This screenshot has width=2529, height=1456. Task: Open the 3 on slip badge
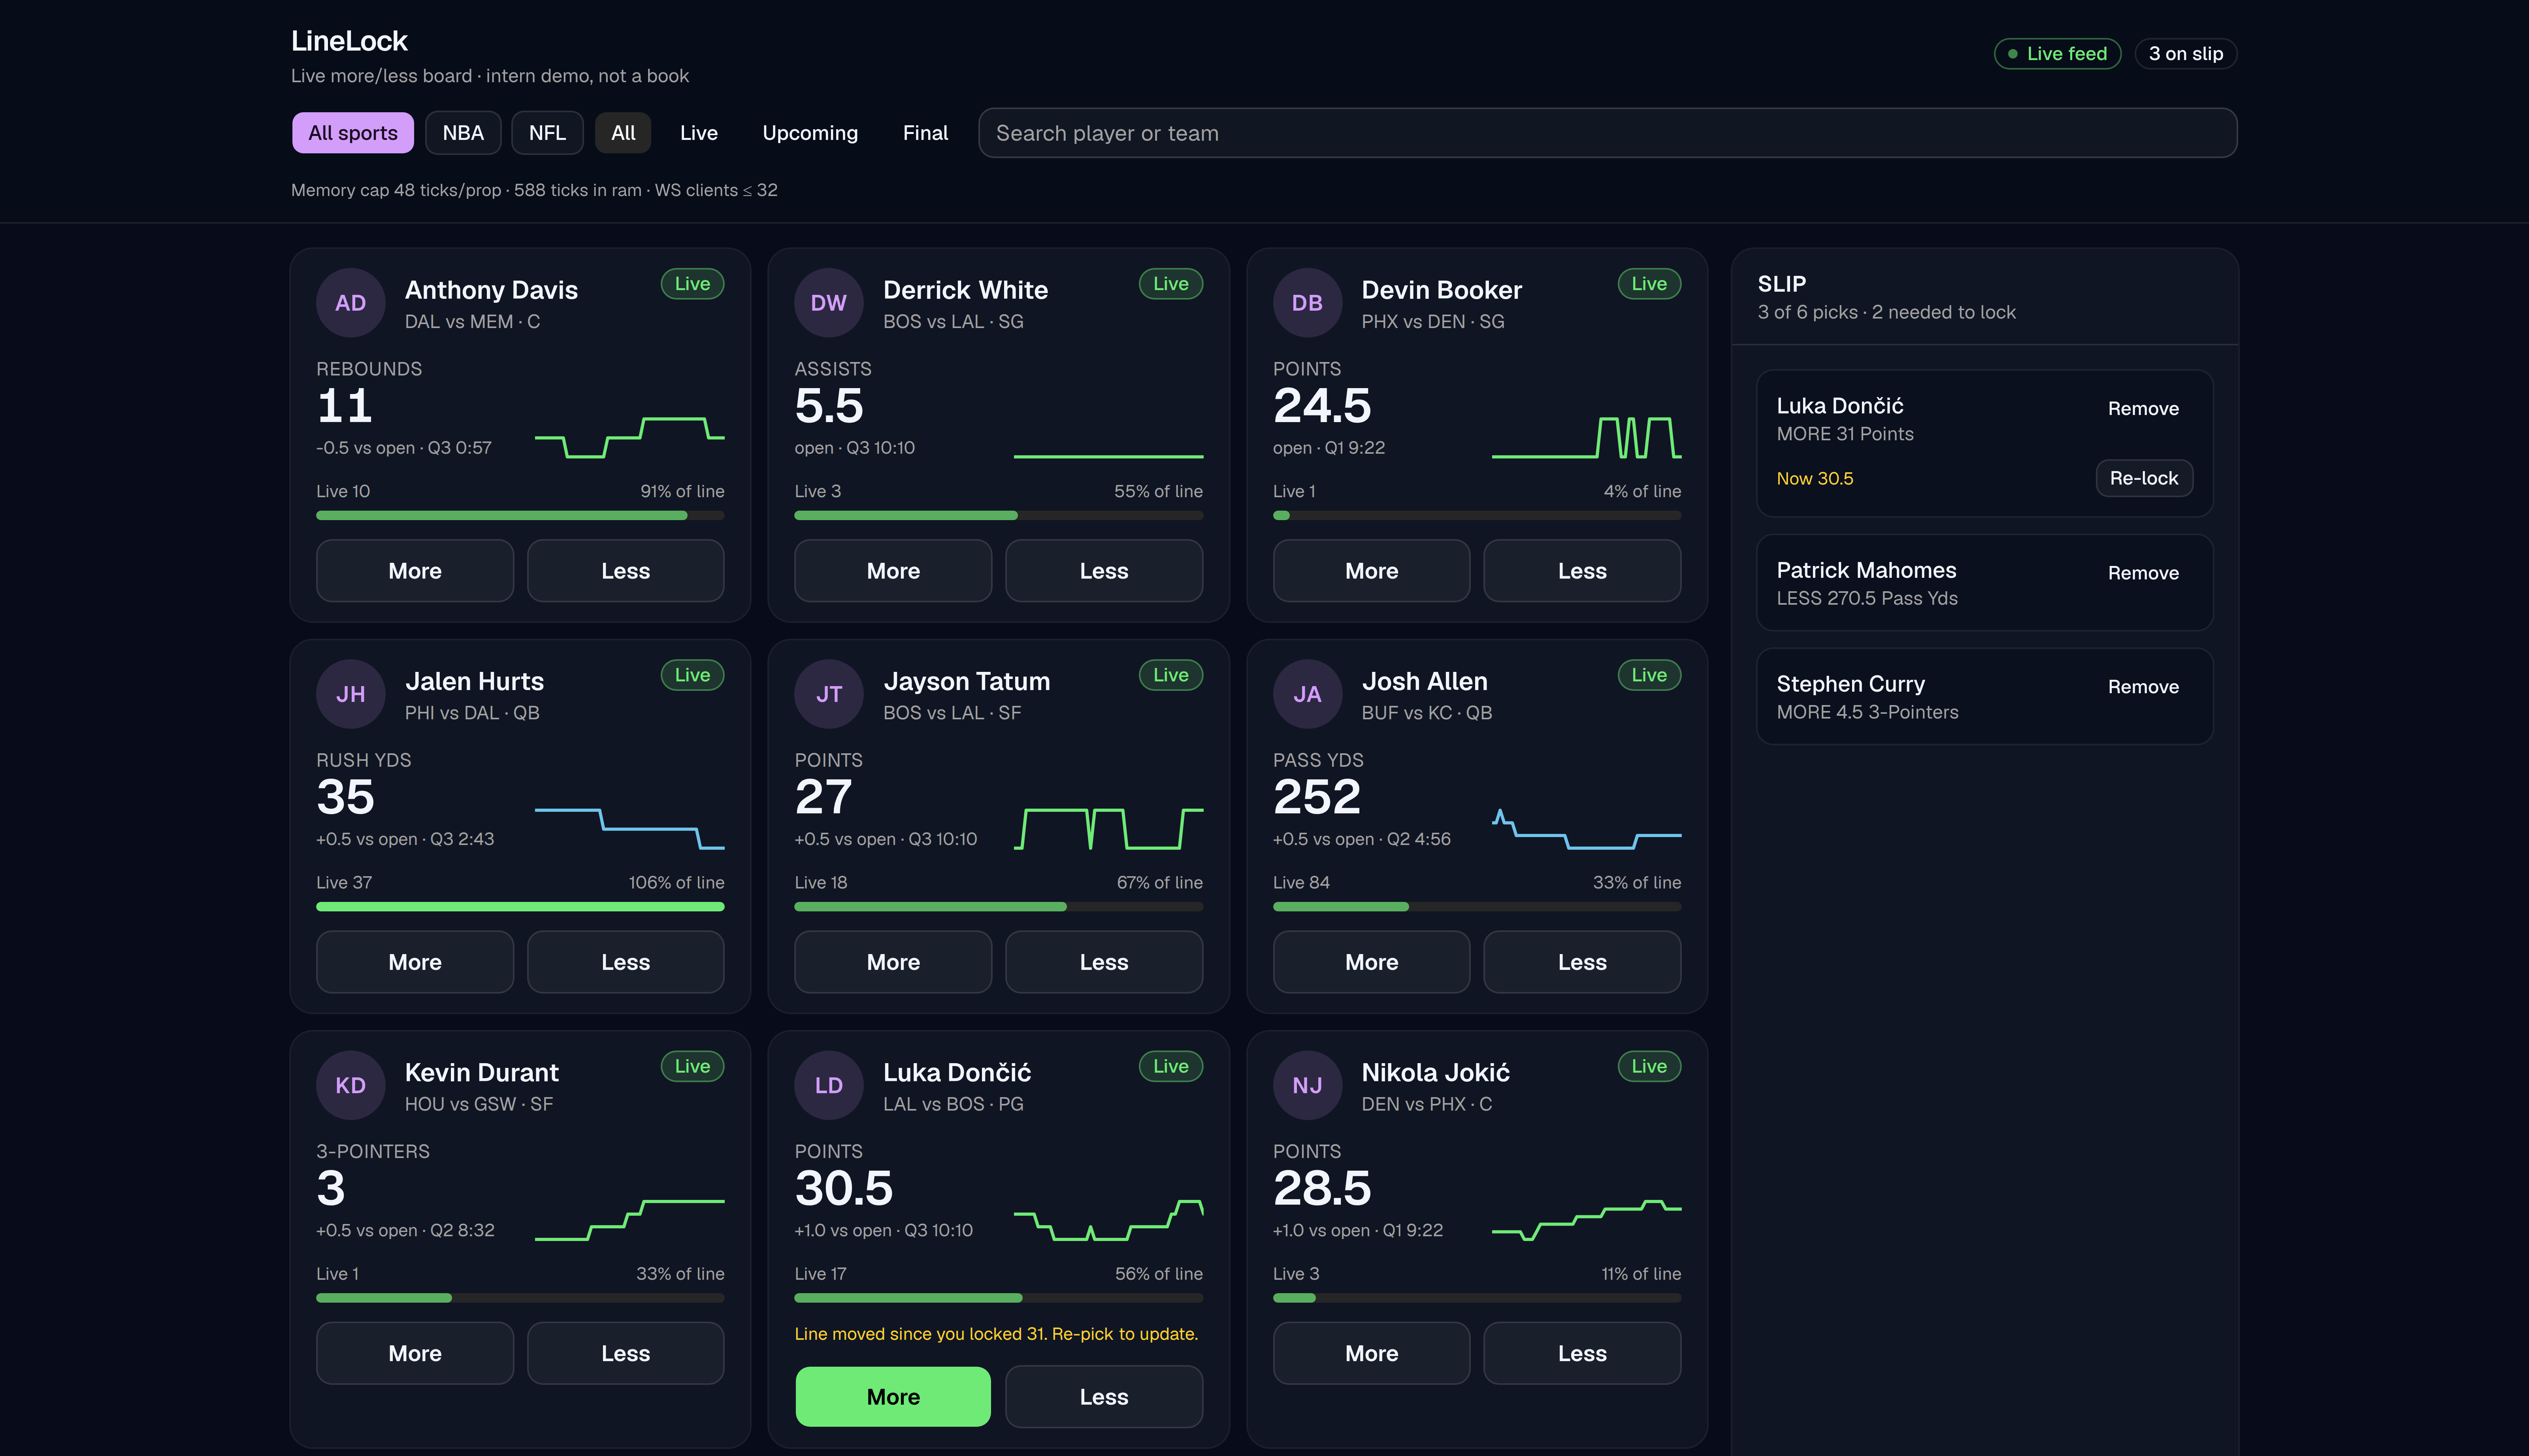2186,54
